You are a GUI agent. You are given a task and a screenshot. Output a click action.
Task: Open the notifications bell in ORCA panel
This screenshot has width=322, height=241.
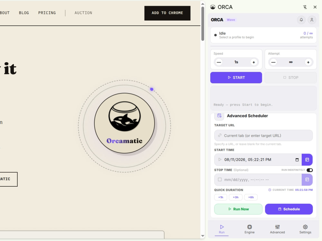coord(301,20)
